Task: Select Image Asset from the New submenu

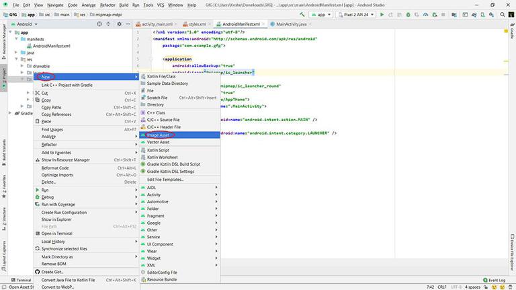Action: click(159, 135)
